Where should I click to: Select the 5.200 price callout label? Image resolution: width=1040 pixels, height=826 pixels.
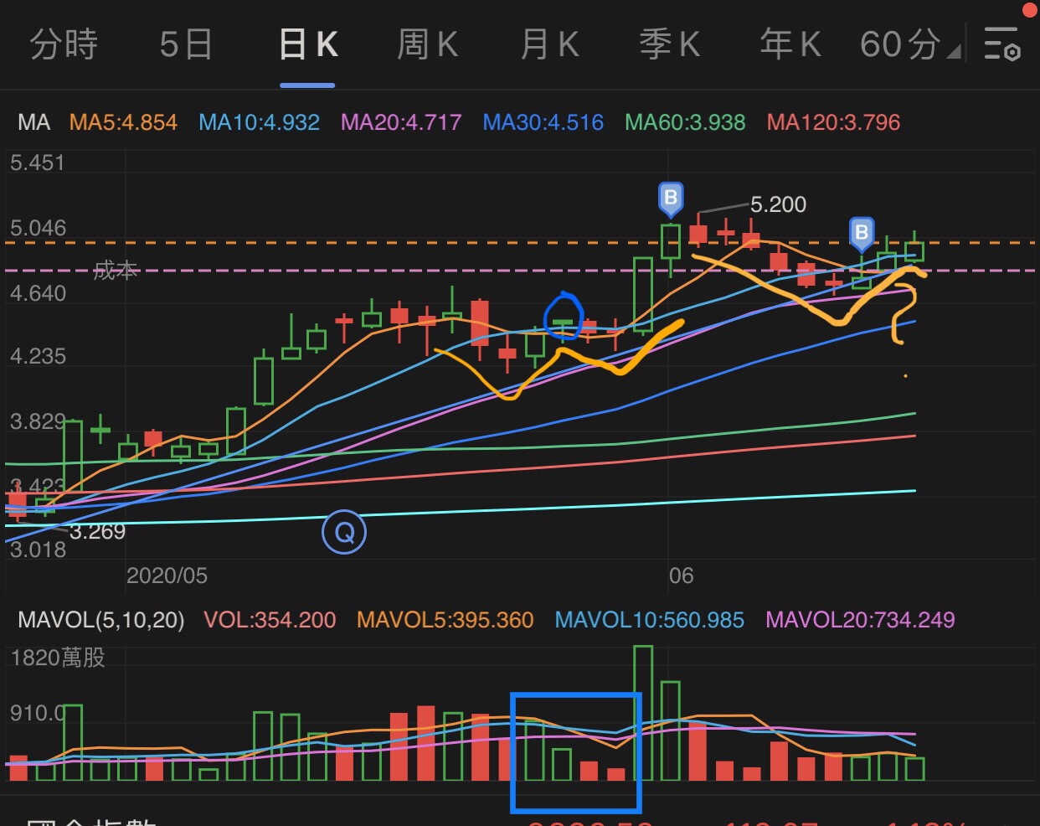pos(778,204)
